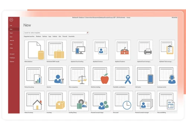The width and height of the screenshot is (186, 139).
Task: Go back using the circled arrow
Action: pos(11,20)
